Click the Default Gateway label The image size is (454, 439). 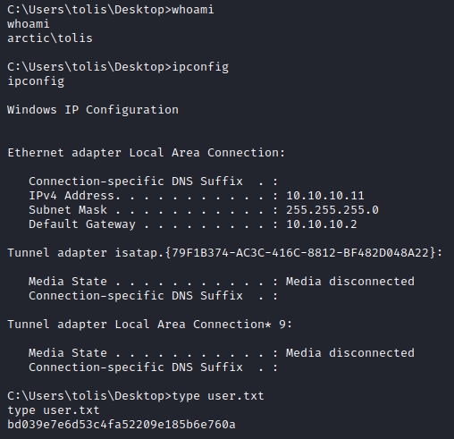[x=82, y=224]
